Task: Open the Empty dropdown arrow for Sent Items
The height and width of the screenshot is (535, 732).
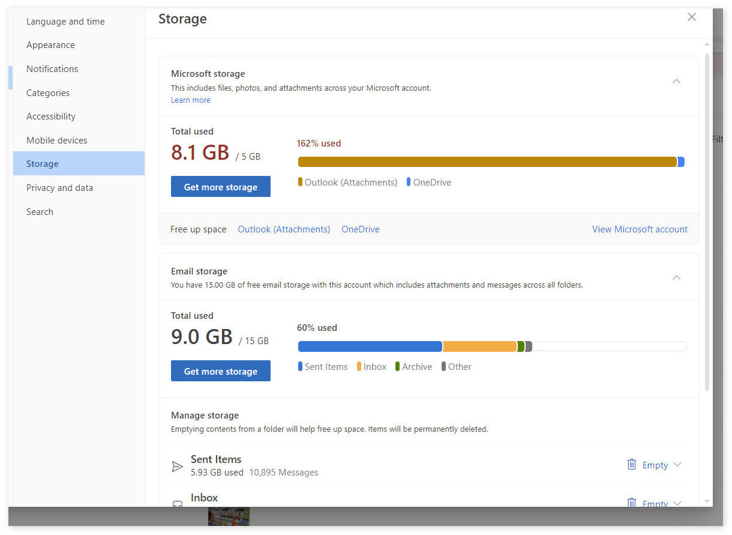Action: click(x=677, y=465)
